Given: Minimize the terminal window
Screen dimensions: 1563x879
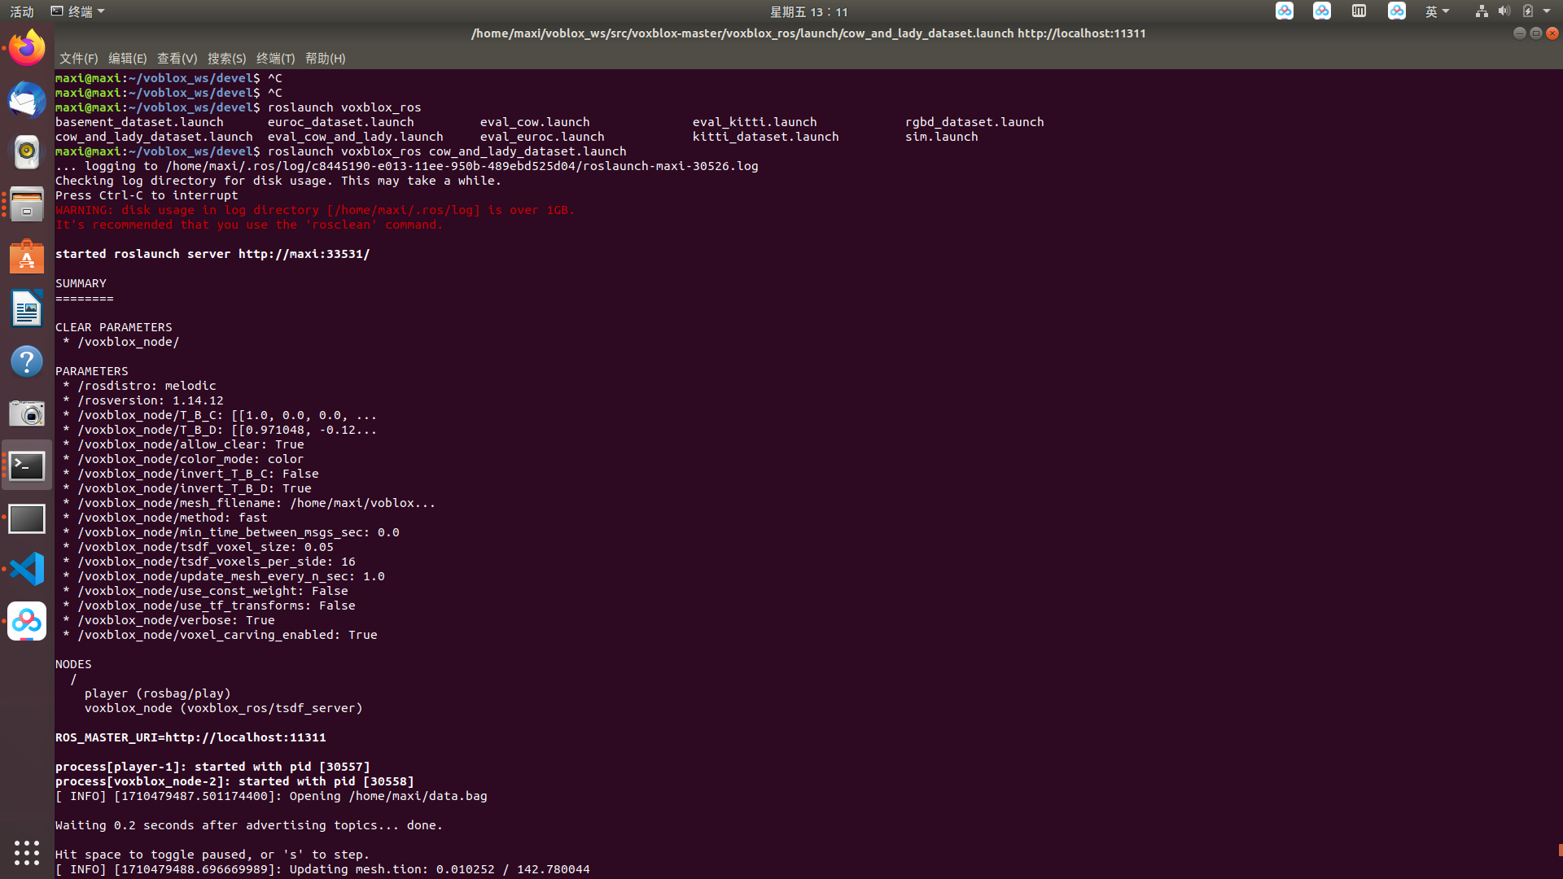Looking at the screenshot, I should [x=1519, y=33].
